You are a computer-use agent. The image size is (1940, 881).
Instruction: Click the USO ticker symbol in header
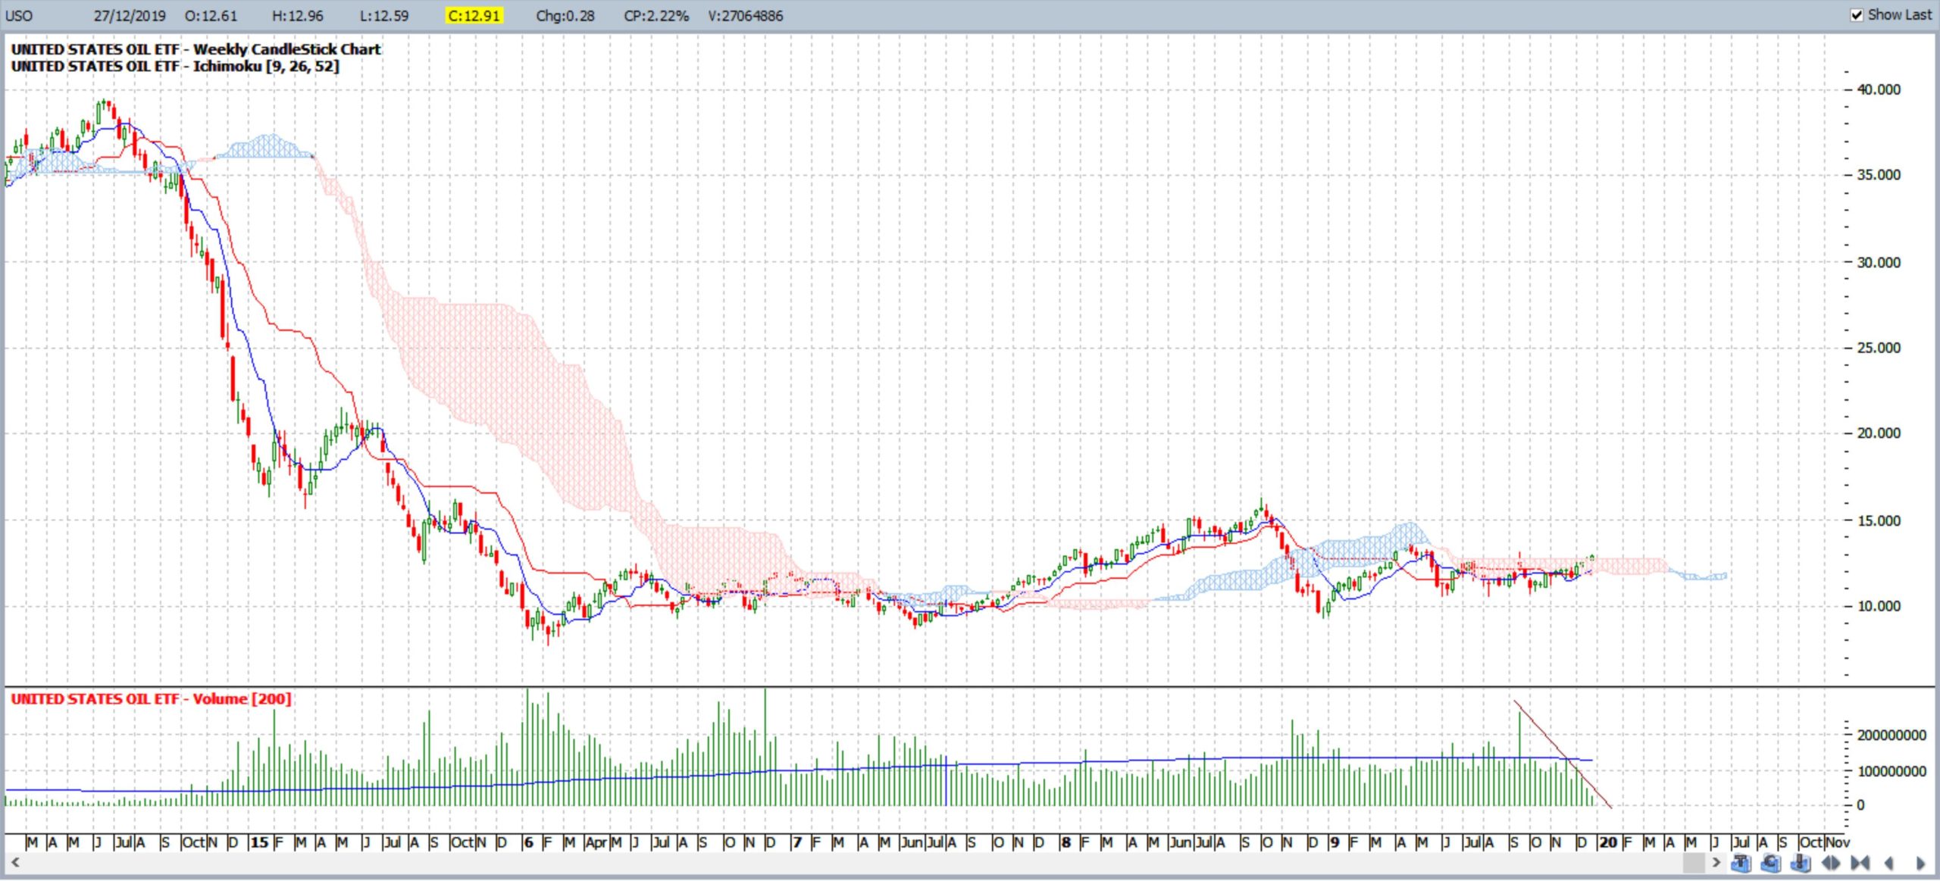[19, 16]
